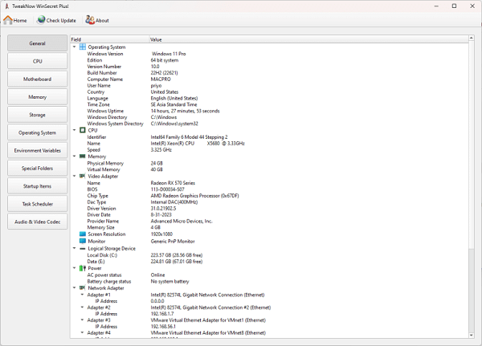Click the Monitor row display icon
This screenshot has height=346, width=482.
83,241
